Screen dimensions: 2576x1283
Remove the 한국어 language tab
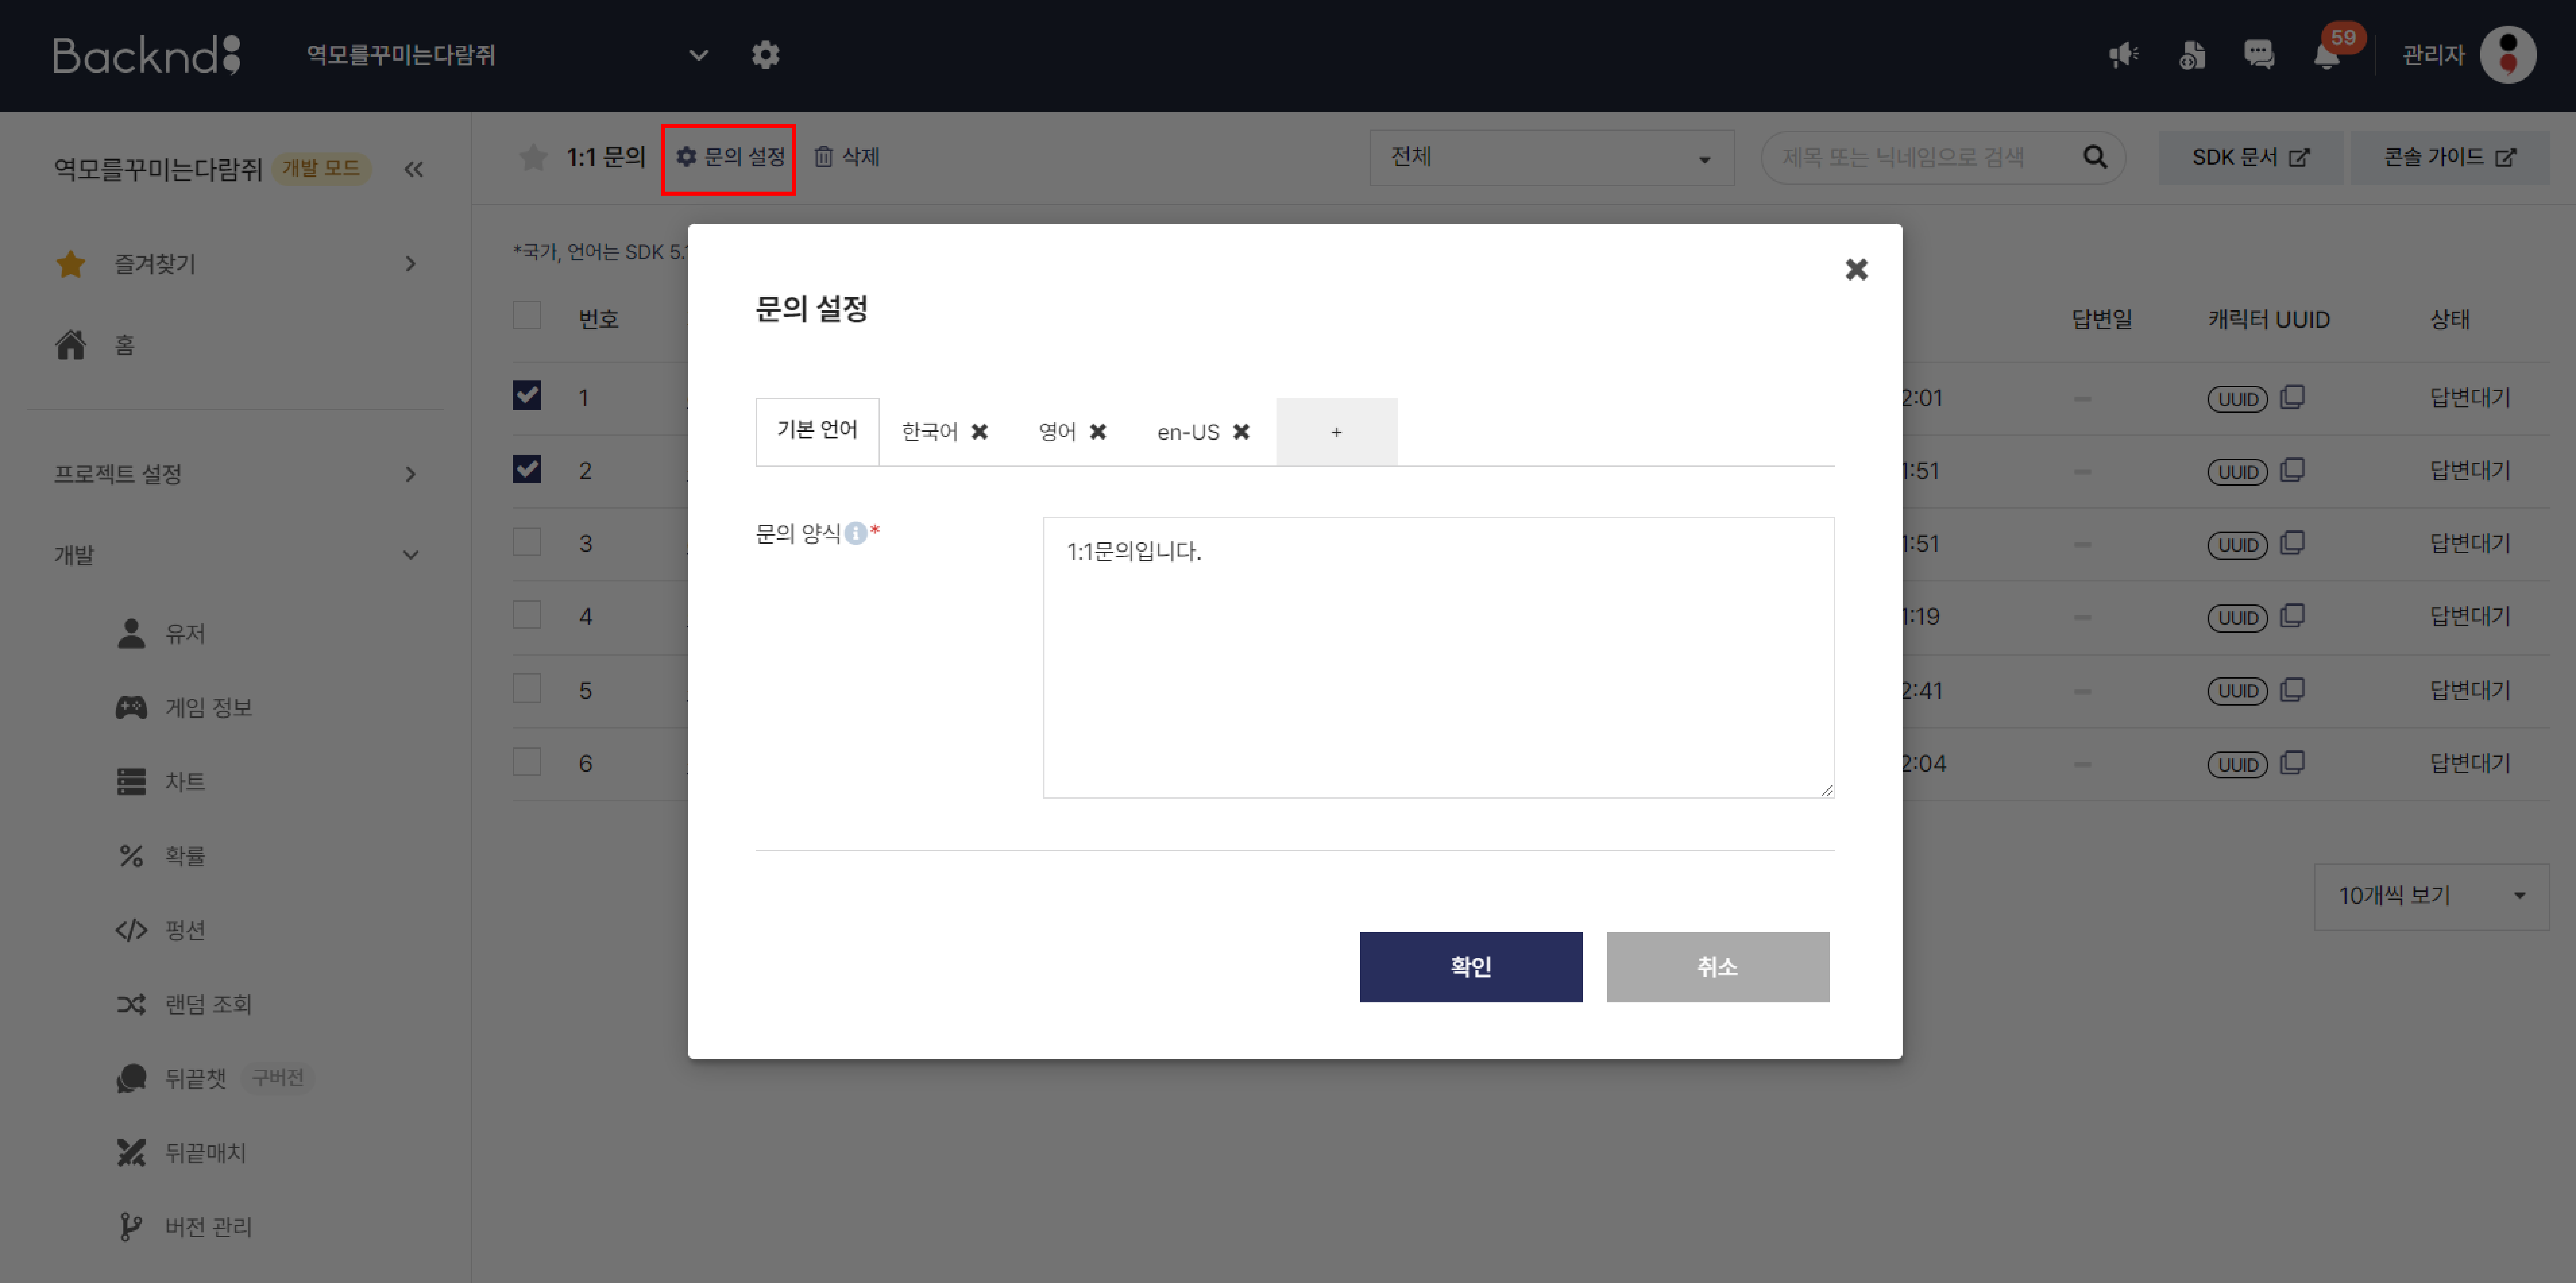[980, 432]
